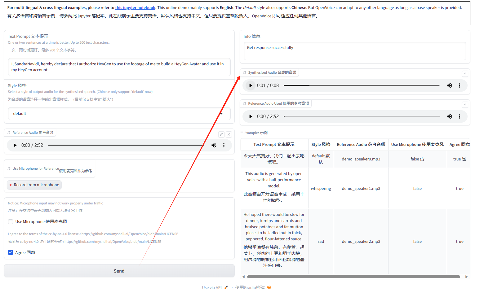Mute Reference Audio Used volume

(x=449, y=116)
